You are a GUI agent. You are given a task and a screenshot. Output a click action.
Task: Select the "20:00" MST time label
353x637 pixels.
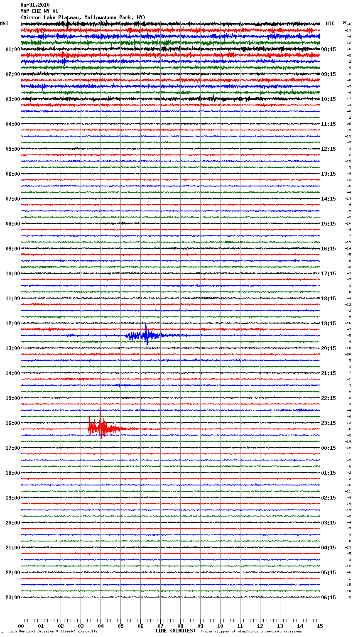click(x=13, y=523)
